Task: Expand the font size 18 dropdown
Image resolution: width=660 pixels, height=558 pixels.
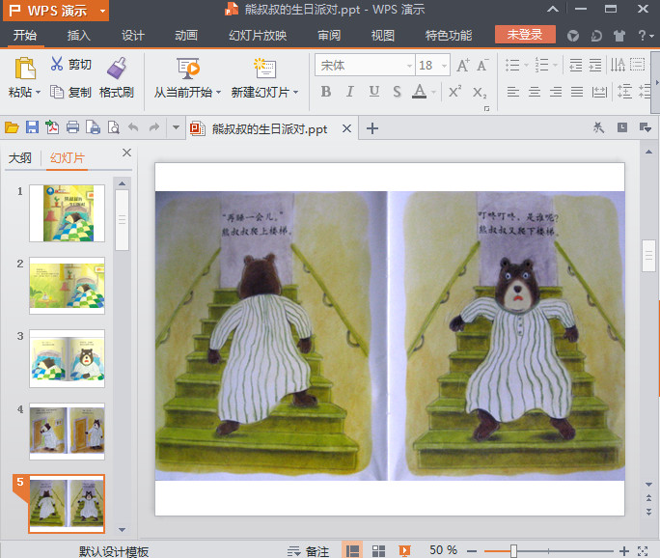Action: point(442,66)
